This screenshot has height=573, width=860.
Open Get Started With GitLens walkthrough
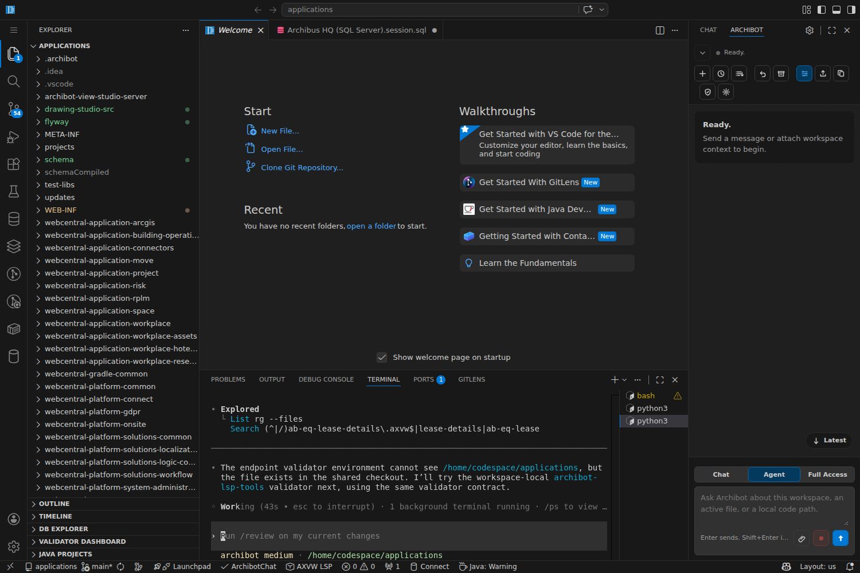pos(547,182)
